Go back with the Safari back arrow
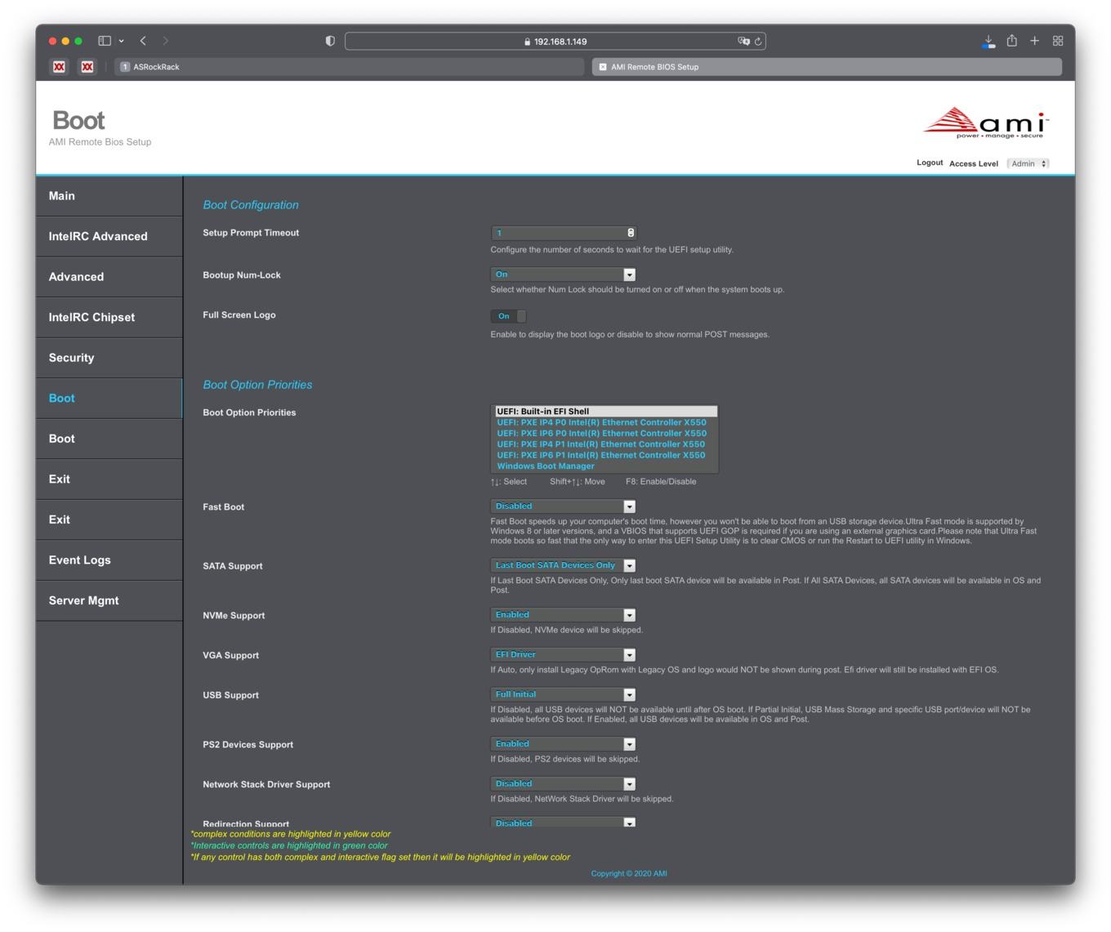The image size is (1111, 932). click(x=143, y=41)
